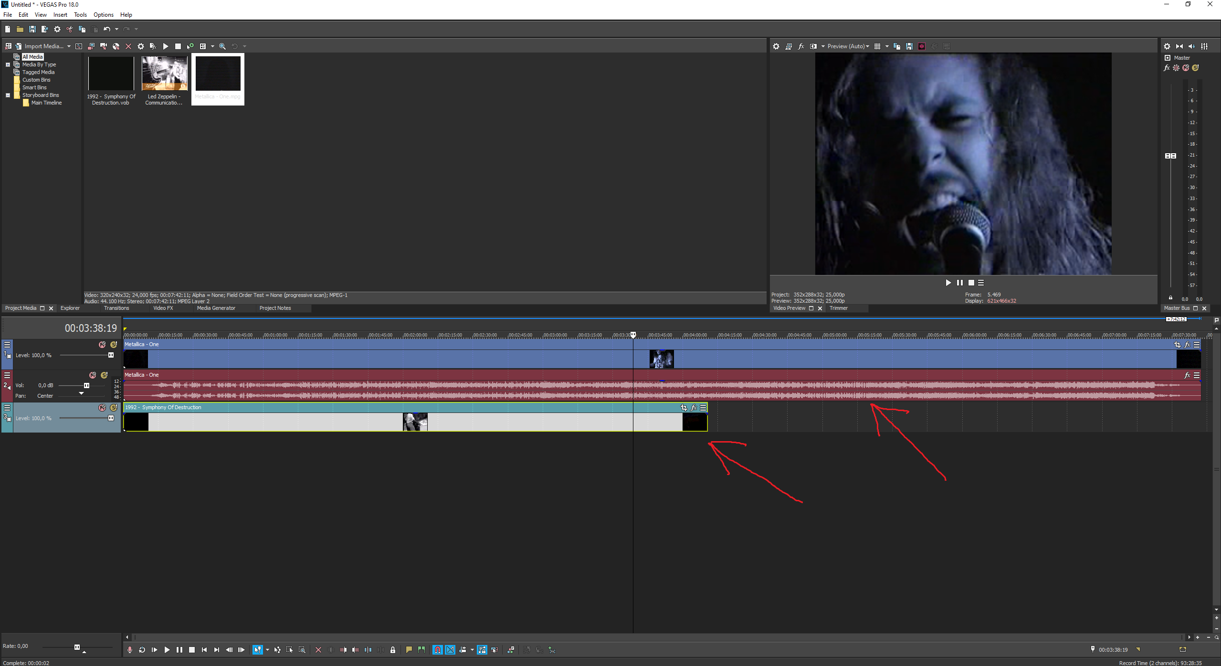Click the Cut scissors icon

[x=70, y=29]
